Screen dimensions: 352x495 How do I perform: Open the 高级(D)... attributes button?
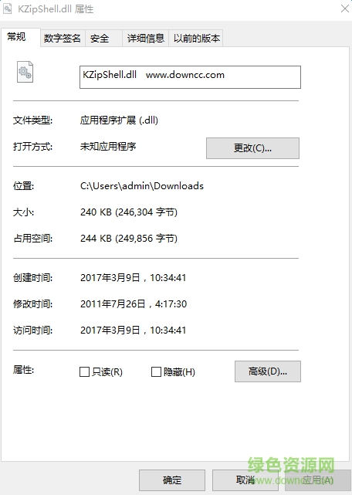click(268, 371)
